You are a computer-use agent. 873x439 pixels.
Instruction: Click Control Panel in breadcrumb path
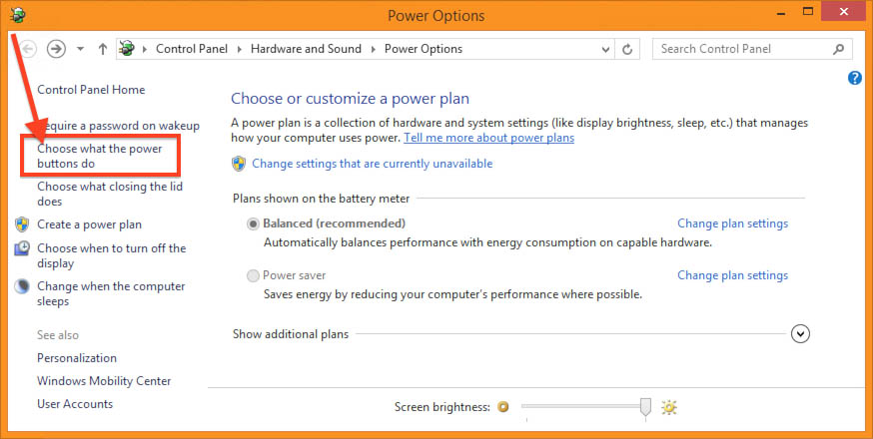[191, 49]
